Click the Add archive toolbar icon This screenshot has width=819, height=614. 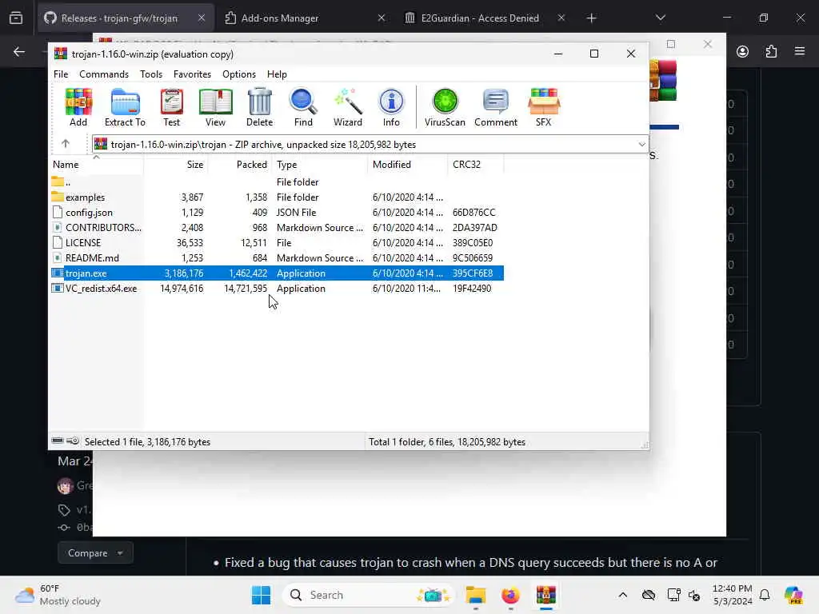coord(78,107)
